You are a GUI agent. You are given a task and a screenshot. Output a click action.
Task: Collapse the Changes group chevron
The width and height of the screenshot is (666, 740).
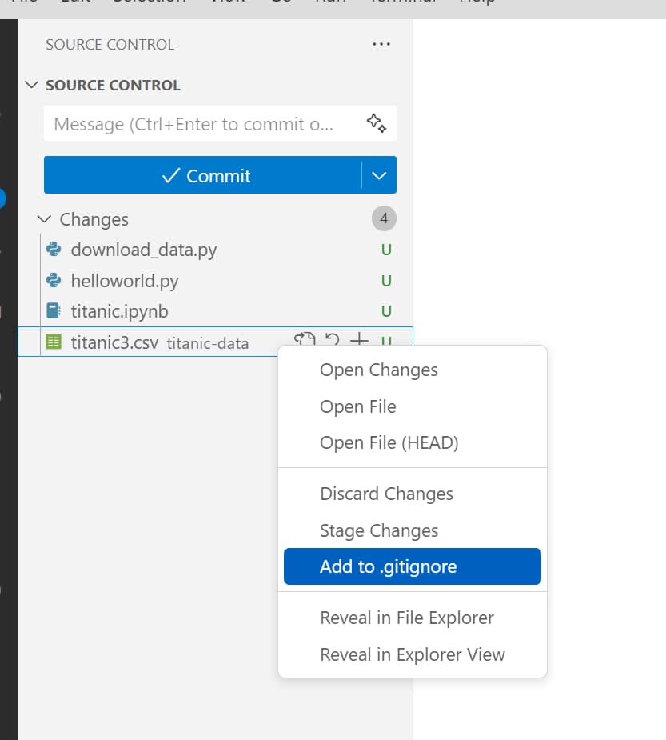[45, 219]
